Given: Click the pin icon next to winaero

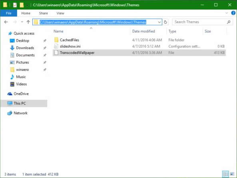Looking at the screenshot, I should [45, 70].
